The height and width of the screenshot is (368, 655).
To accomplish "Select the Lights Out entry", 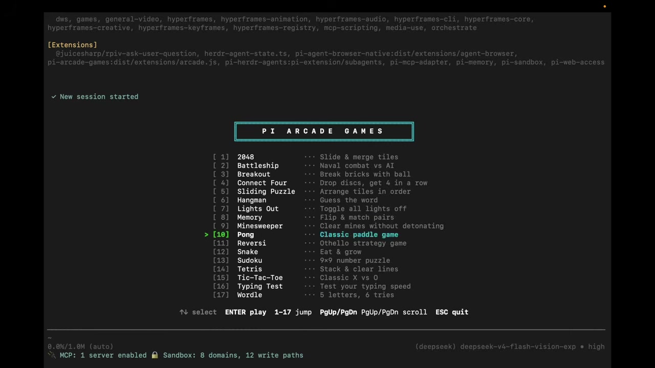I will pyautogui.click(x=310, y=209).
